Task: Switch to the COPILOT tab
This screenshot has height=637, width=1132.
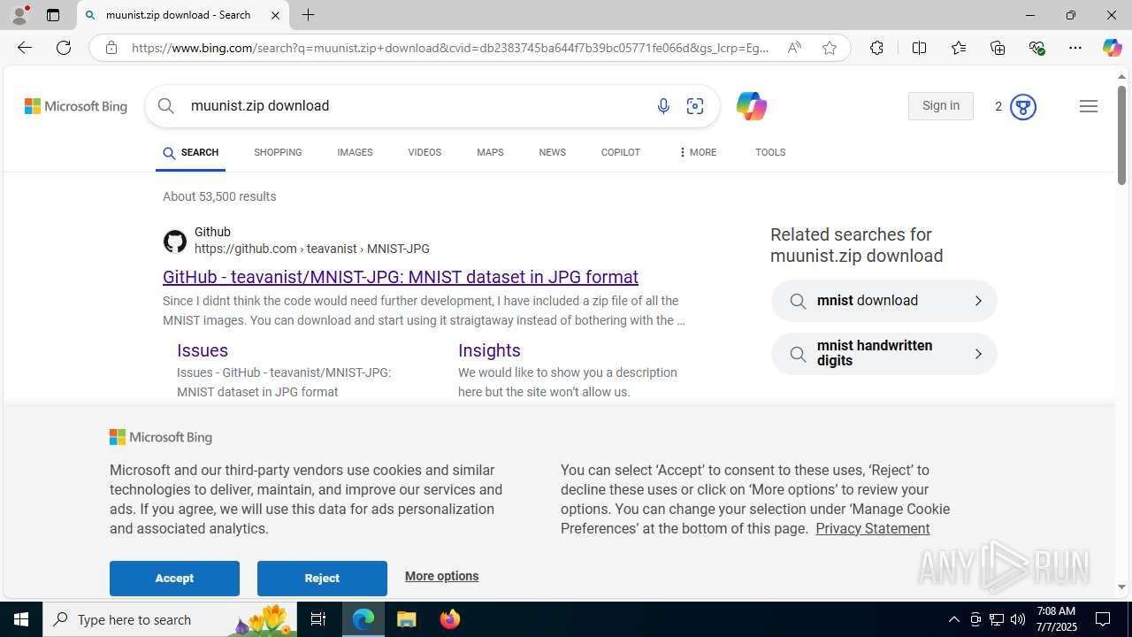Action: click(x=620, y=153)
